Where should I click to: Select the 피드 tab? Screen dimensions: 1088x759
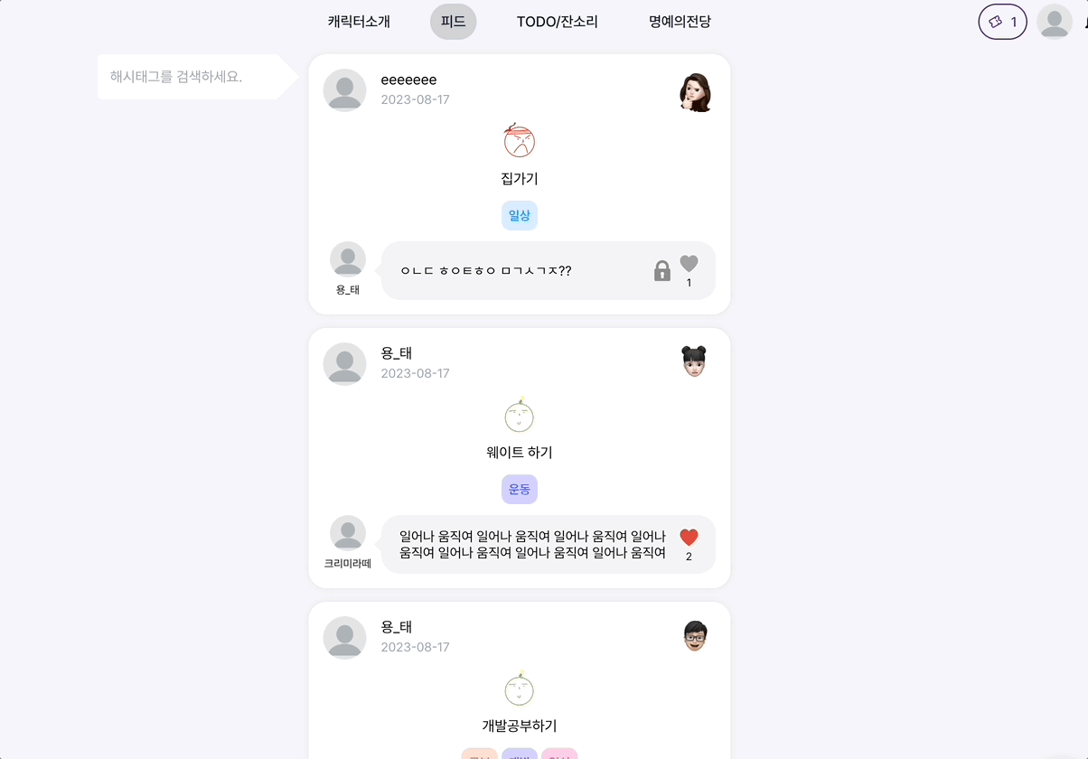point(454,22)
